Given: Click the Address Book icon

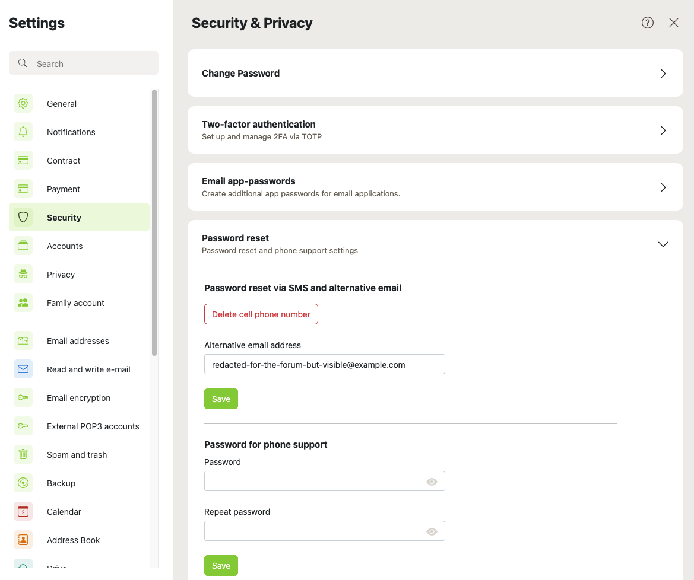Looking at the screenshot, I should [23, 540].
